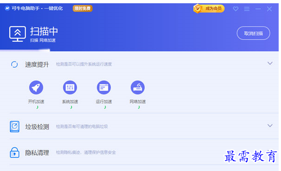Minimize the 可牛电脑助手 window
The width and height of the screenshot is (281, 171).
pos(258,9)
